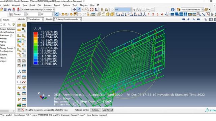Viewport: 216px width, 121px height.
Task: Click the red legend color band
Action: pos(36,33)
